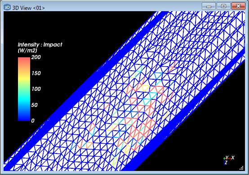Maximize the 3D View <01> window
The image size is (249, 175).
coord(223,6)
